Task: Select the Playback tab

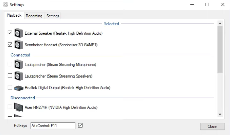Action: [x=14, y=15]
